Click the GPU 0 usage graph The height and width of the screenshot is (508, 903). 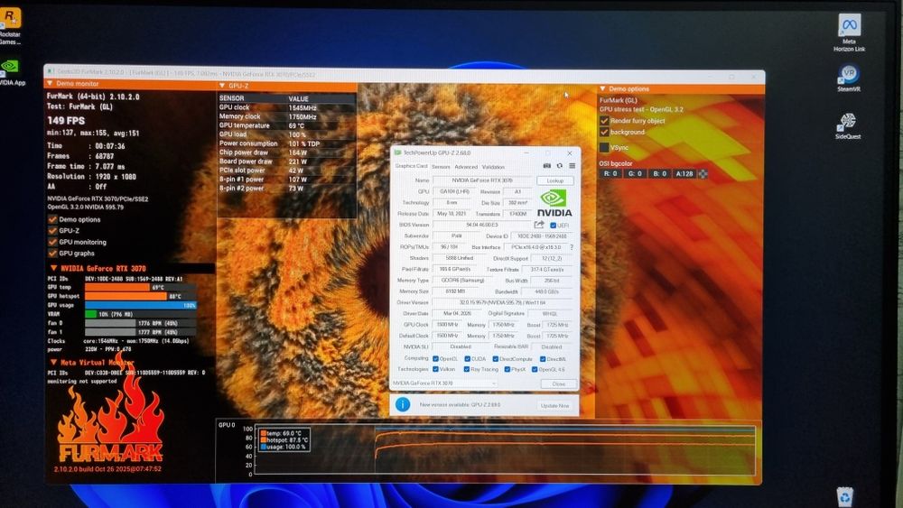(505, 450)
